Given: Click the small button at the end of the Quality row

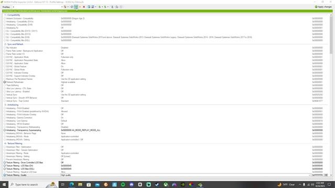Looking at the screenshot, I should click(326, 175).
